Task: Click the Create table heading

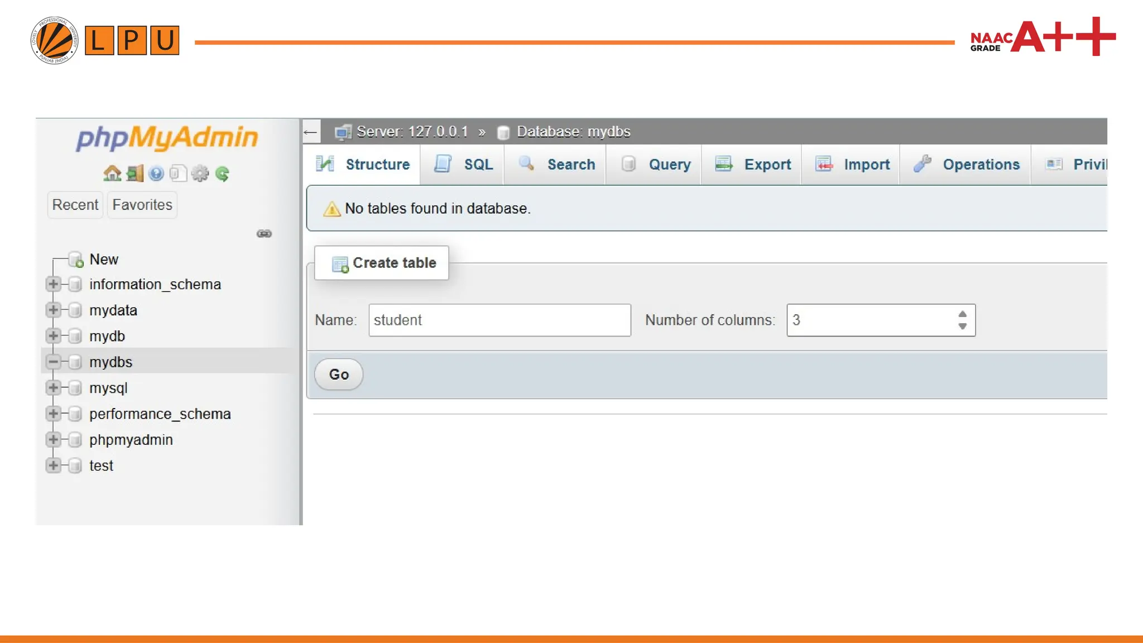Action: coord(394,263)
